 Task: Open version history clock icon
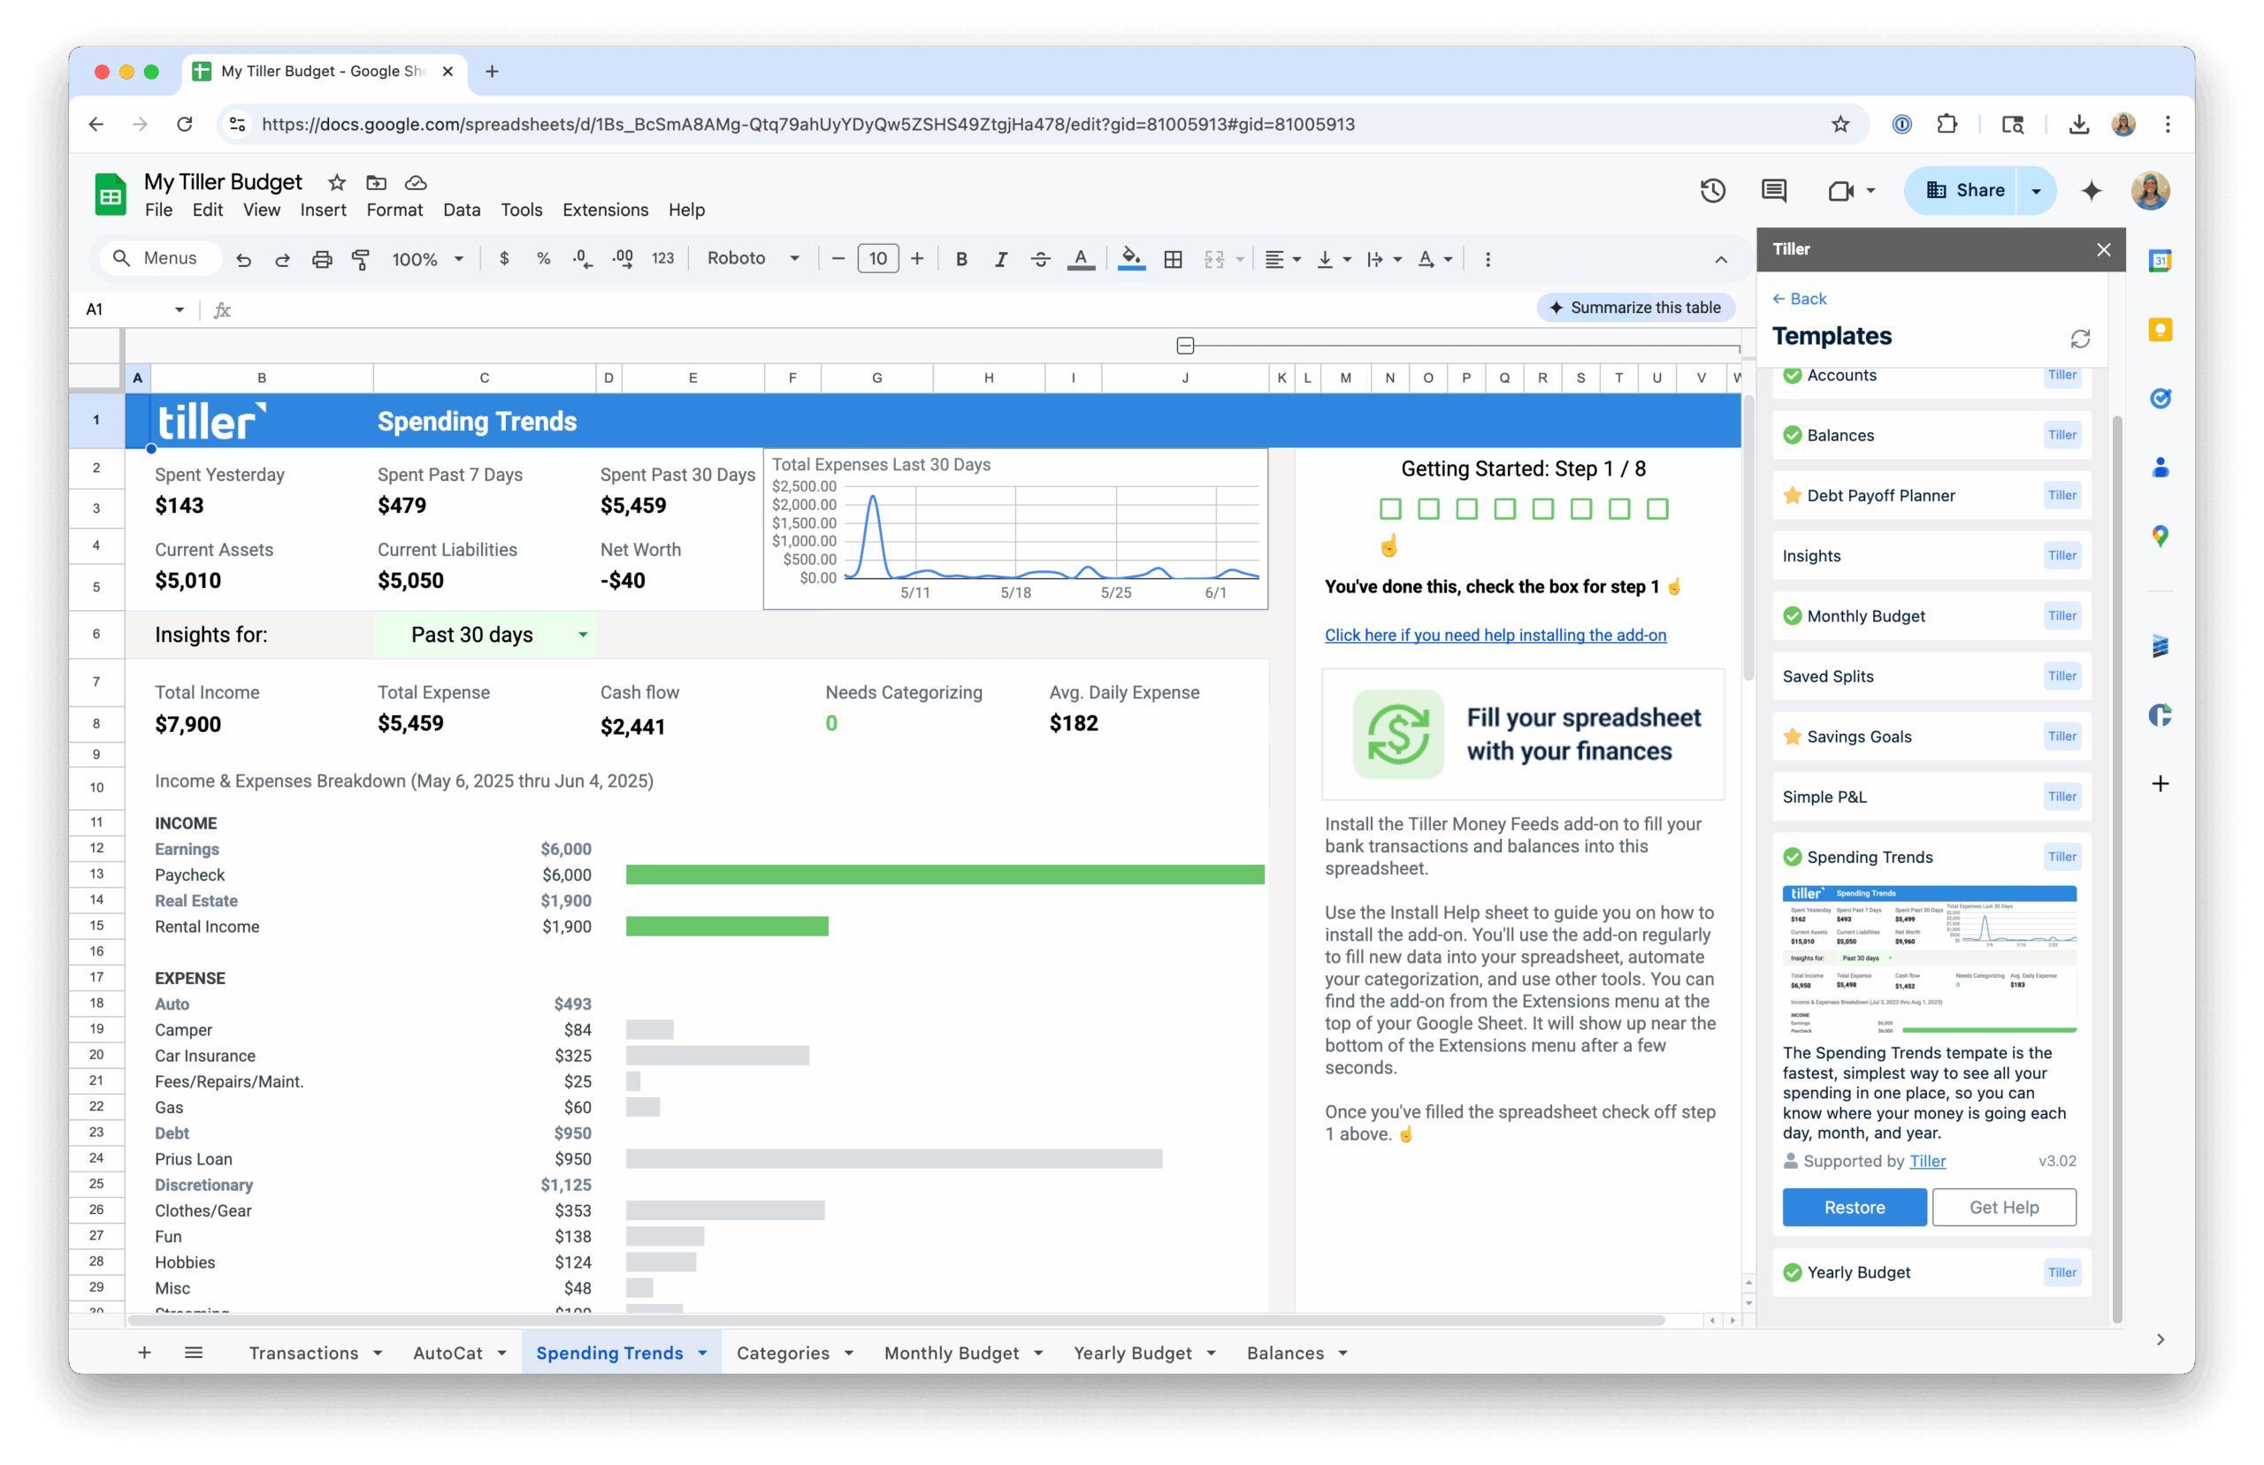coord(1712,190)
